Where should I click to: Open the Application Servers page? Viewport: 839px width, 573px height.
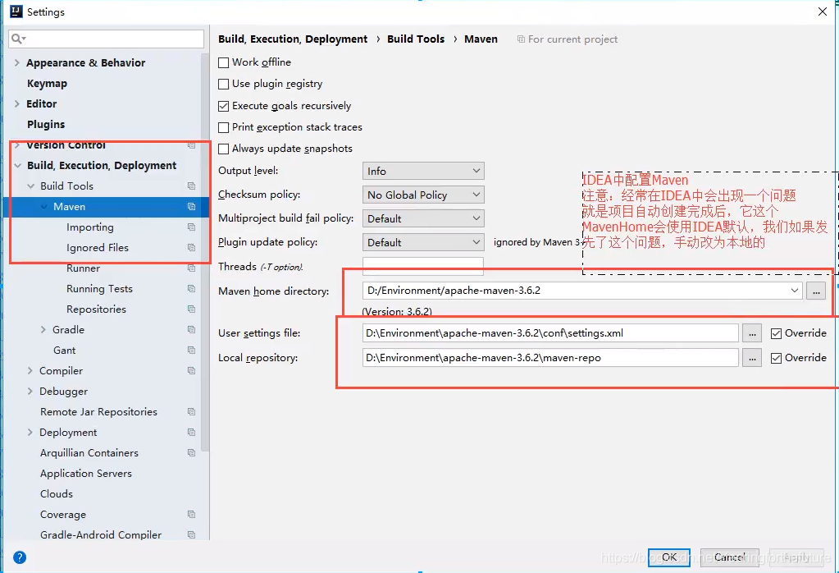point(85,474)
